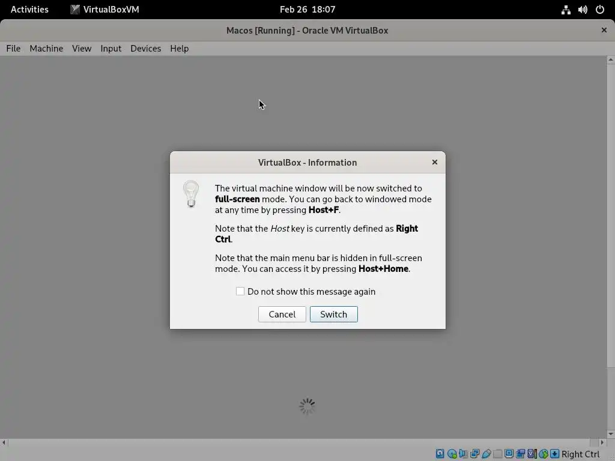Click the horizontal scrollbar right arrow
This screenshot has height=461, width=615.
click(x=602, y=442)
